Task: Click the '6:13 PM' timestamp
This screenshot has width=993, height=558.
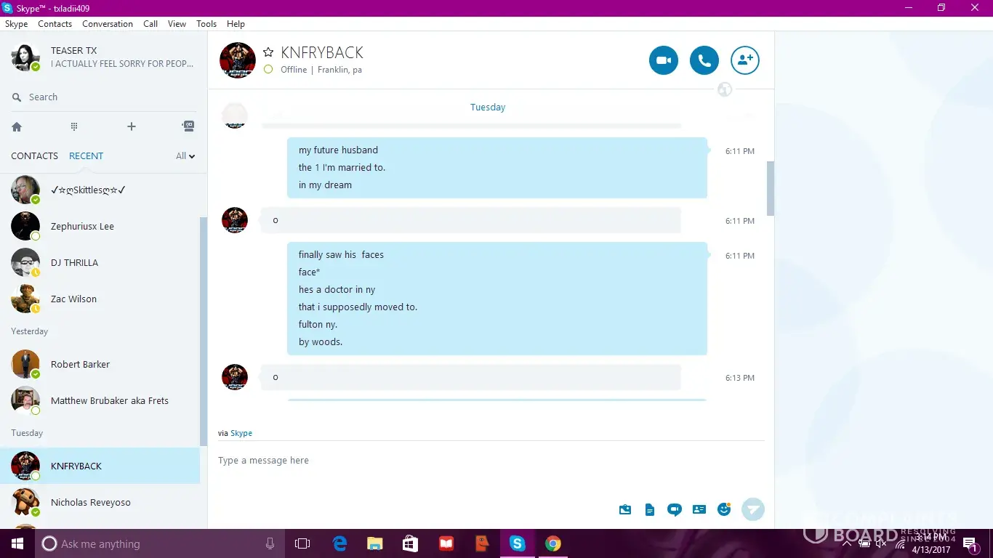Action: (x=740, y=378)
